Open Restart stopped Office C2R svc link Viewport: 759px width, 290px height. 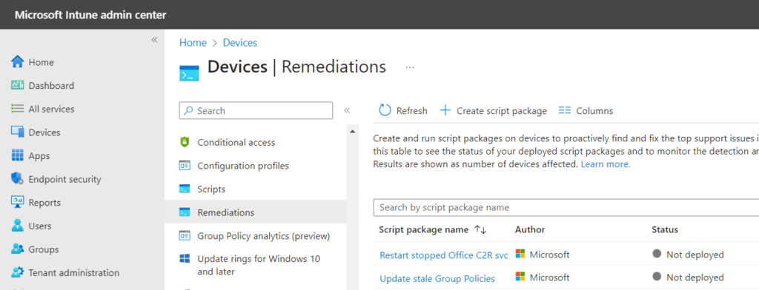444,254
